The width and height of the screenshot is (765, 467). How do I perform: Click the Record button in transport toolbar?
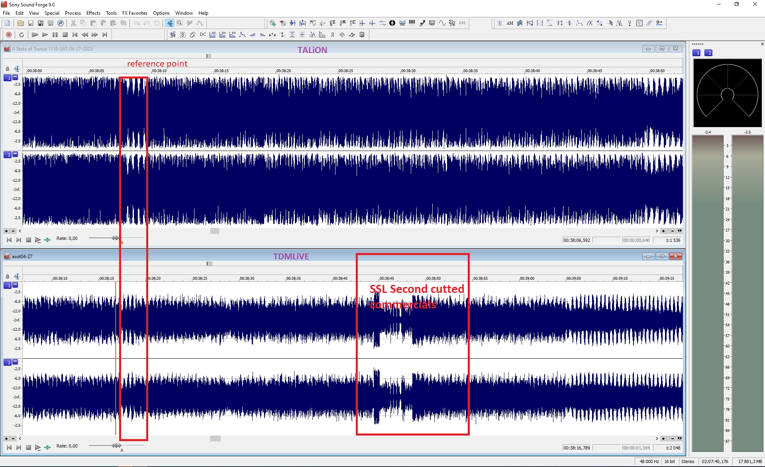click(9, 35)
